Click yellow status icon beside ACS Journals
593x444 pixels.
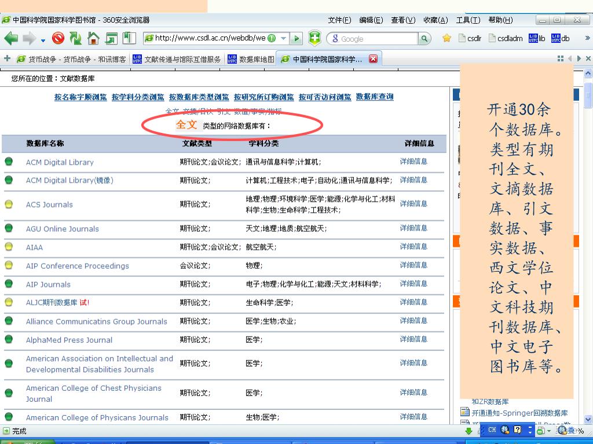click(x=9, y=204)
